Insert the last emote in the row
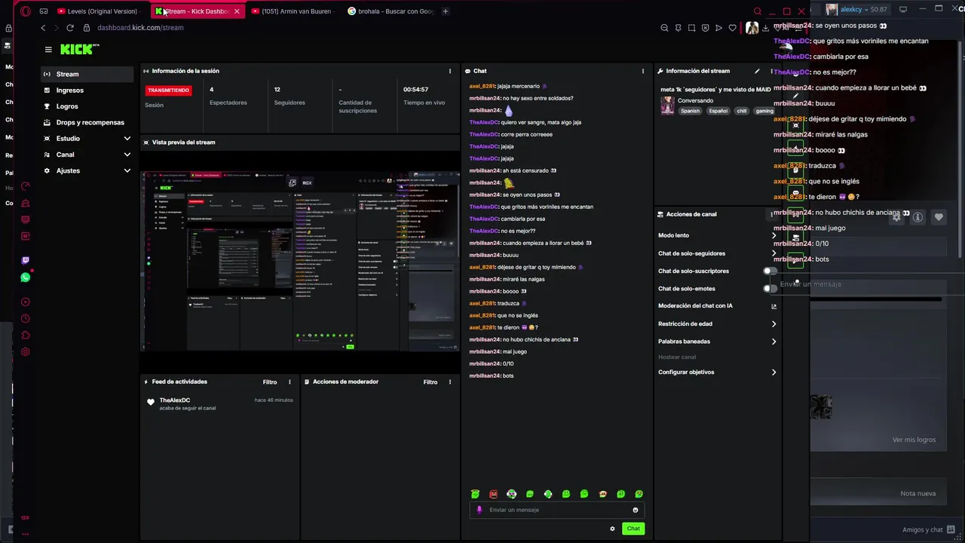 pos(639,494)
